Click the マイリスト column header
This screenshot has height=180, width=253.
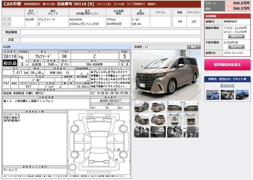(x=194, y=12)
